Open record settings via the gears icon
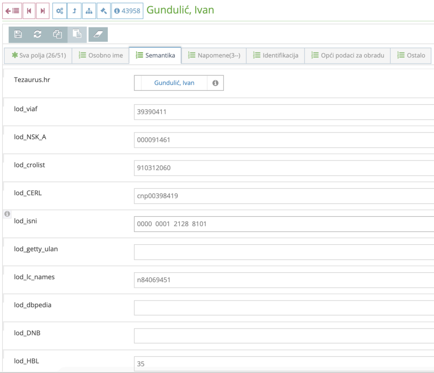Screen dimensions: 434x373 pyautogui.click(x=60, y=10)
